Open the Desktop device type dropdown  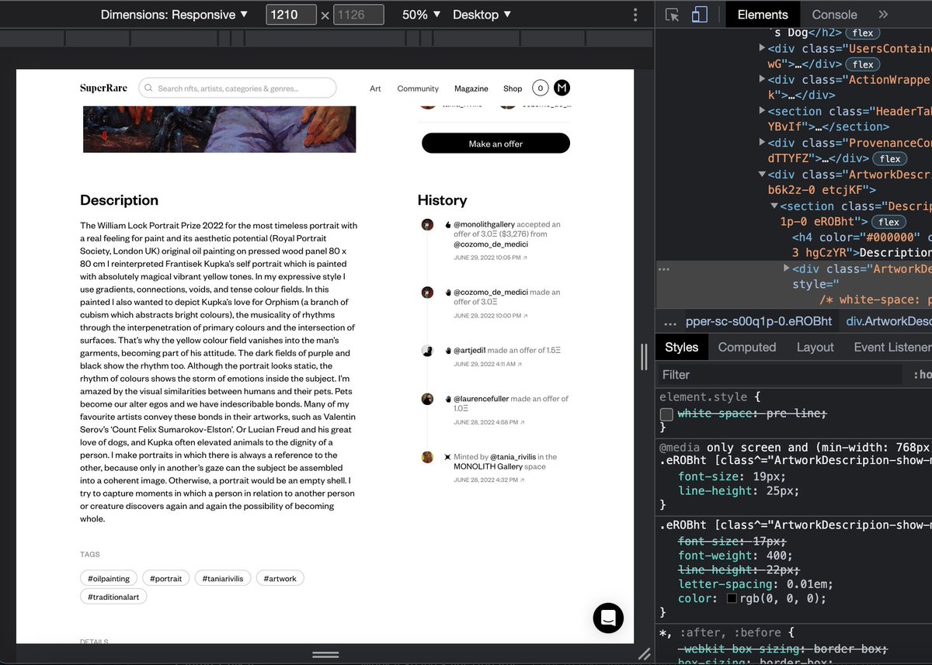tap(482, 15)
